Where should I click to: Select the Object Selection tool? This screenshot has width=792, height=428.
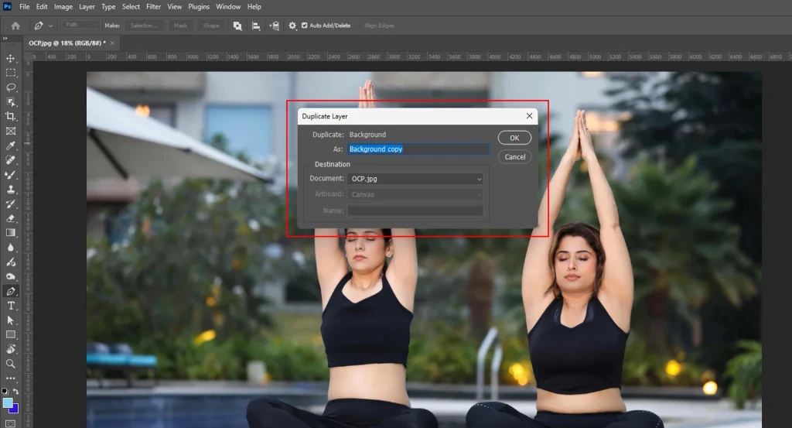(x=11, y=102)
